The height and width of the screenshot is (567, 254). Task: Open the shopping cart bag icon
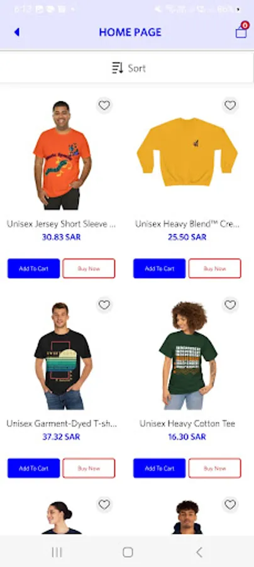[x=241, y=31]
